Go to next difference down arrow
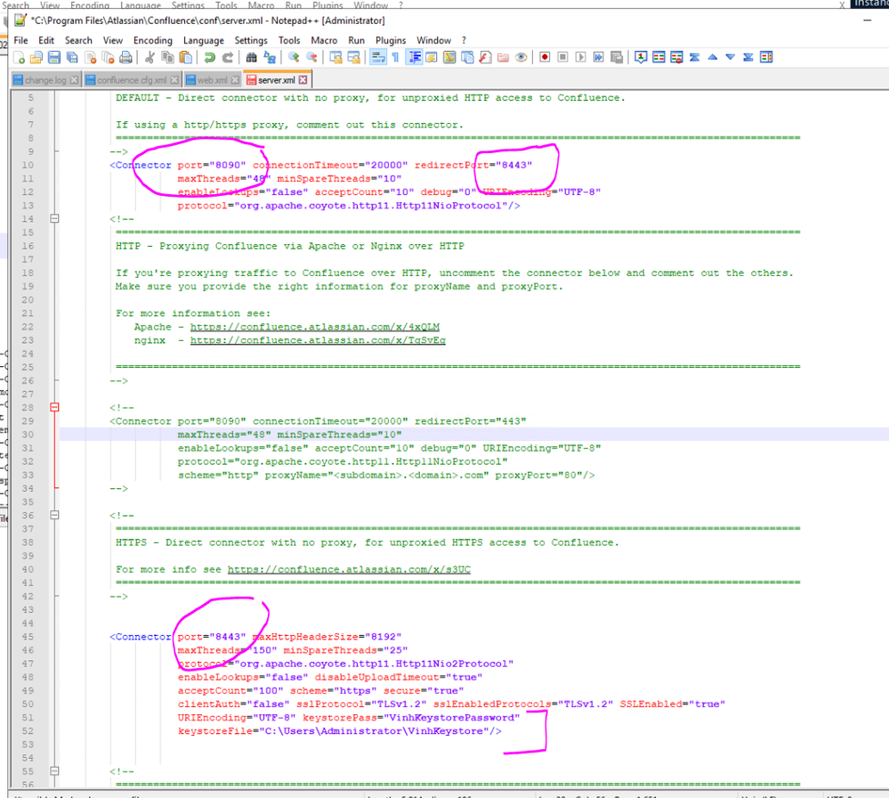 click(731, 57)
